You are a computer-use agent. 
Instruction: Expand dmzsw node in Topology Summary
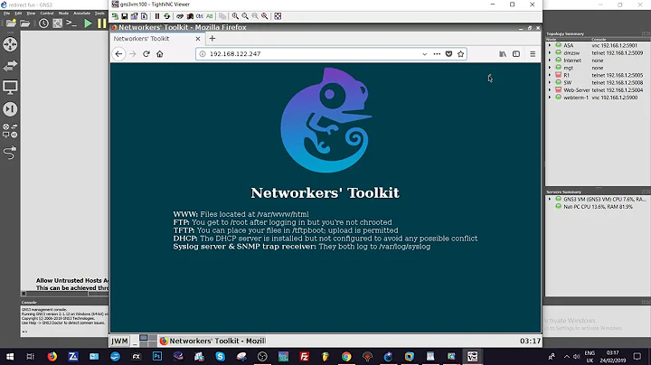[550, 52]
